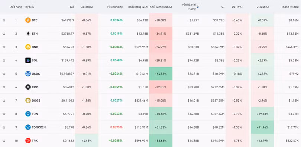
Task: Click TRX price change +4.43%
Action: (87, 141)
